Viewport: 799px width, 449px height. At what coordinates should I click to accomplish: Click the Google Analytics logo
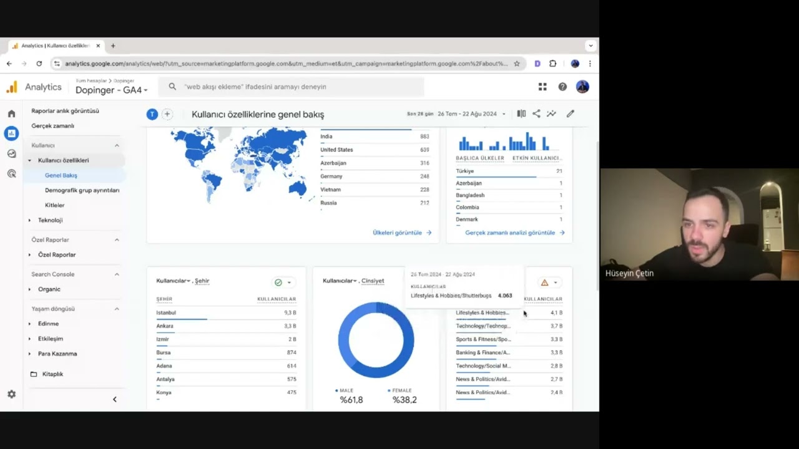(12, 87)
